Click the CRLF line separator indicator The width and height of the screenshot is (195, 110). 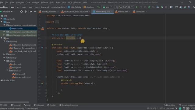click(155, 108)
